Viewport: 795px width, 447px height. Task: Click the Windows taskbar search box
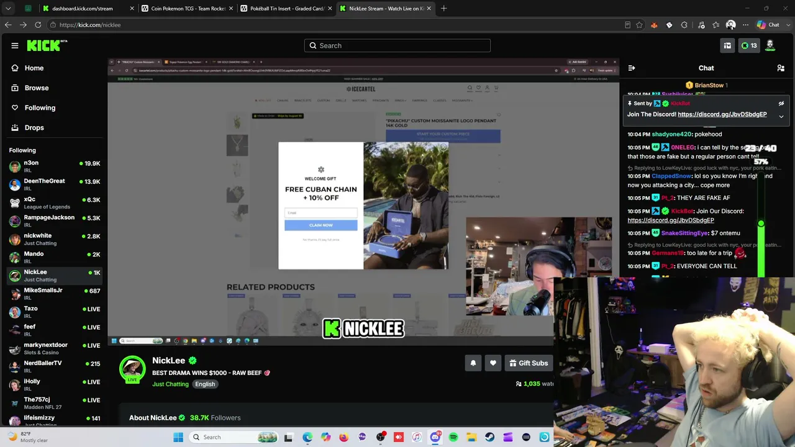click(235, 437)
